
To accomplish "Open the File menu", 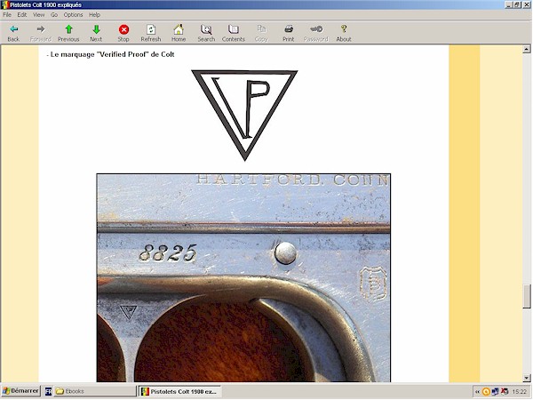I will tap(7, 14).
